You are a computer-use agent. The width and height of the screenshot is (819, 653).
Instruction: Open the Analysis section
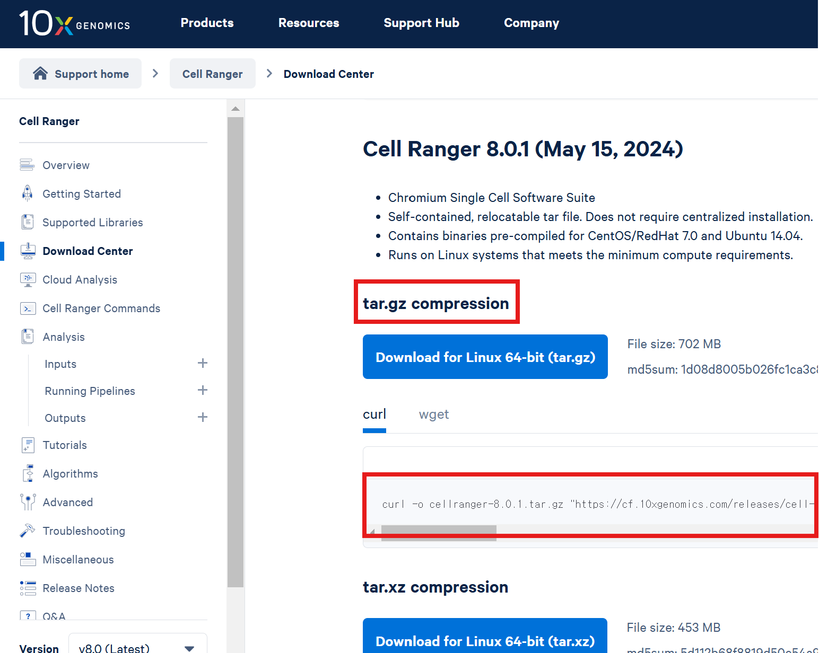pos(64,337)
